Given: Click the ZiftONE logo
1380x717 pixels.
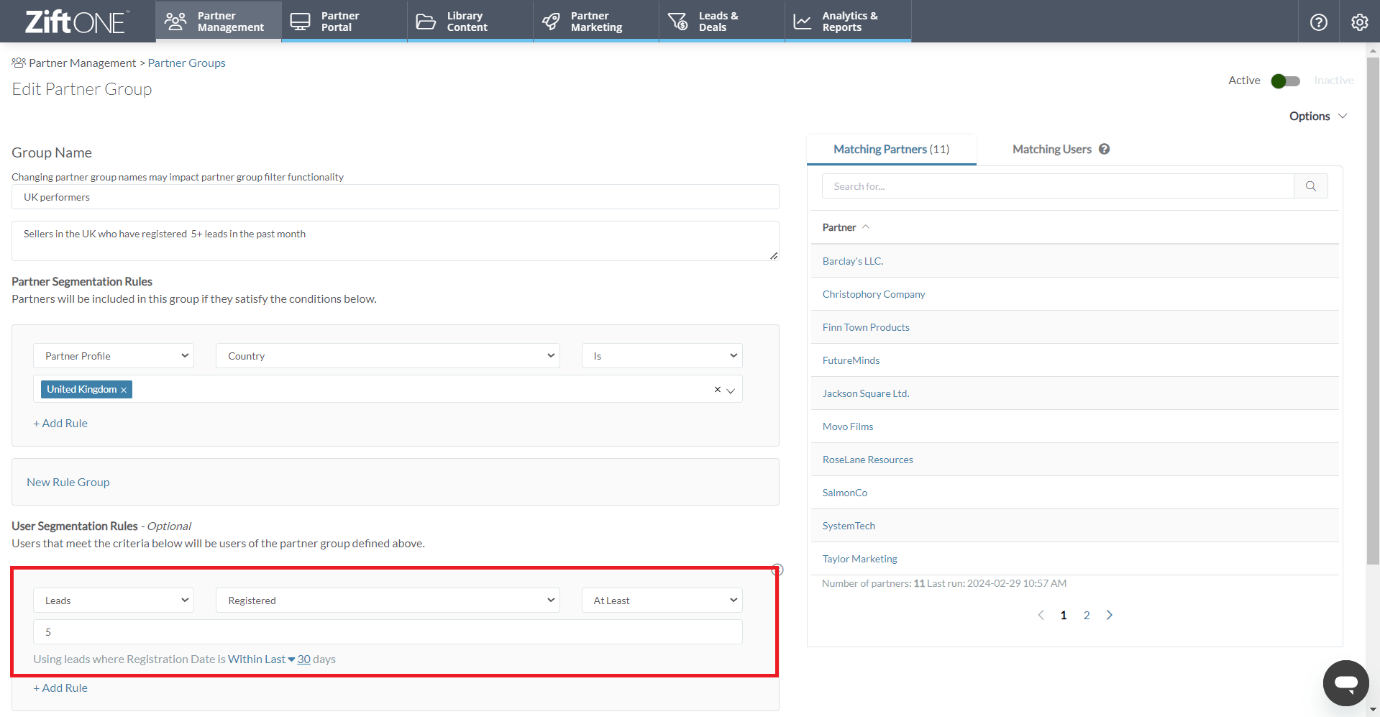Looking at the screenshot, I should [77, 22].
